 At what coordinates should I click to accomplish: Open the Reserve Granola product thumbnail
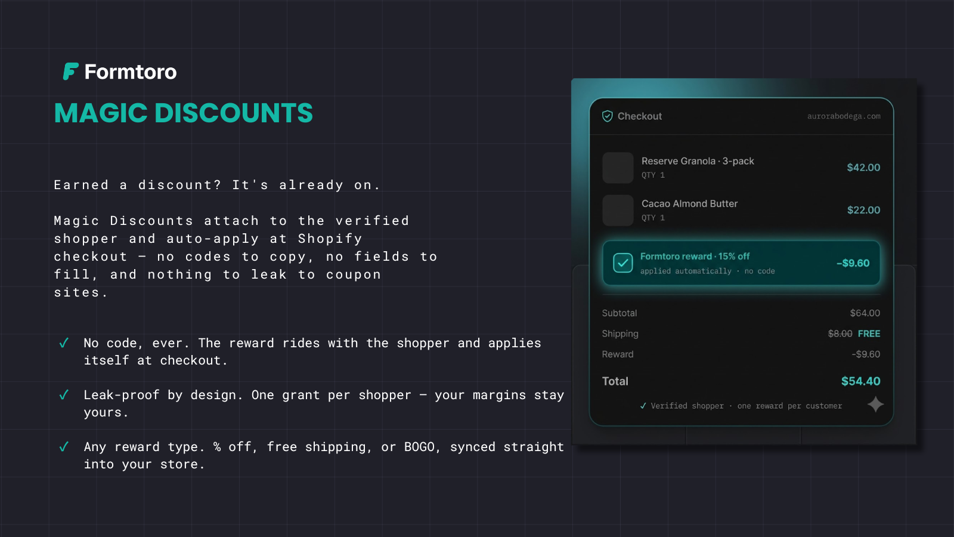pos(618,168)
